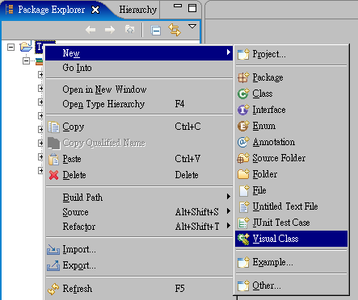This screenshot has height=300, width=358.
Task: Collapse the source folder tree node
Action: click(26, 61)
